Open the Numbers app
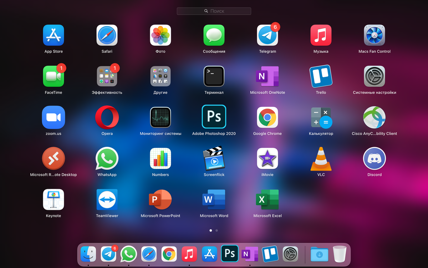 click(x=160, y=159)
